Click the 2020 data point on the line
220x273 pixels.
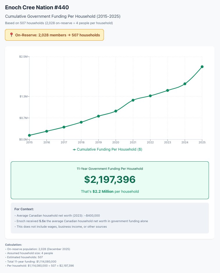tap(116, 111)
